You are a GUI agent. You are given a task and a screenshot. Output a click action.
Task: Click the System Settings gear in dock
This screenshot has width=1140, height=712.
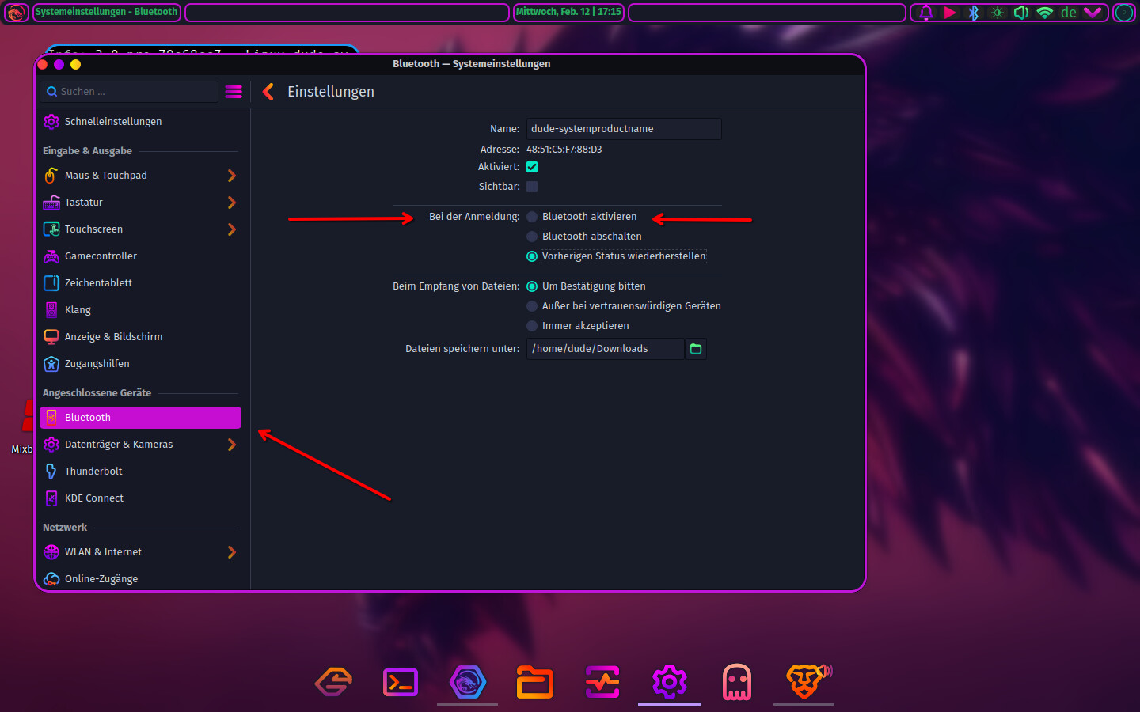pyautogui.click(x=670, y=682)
